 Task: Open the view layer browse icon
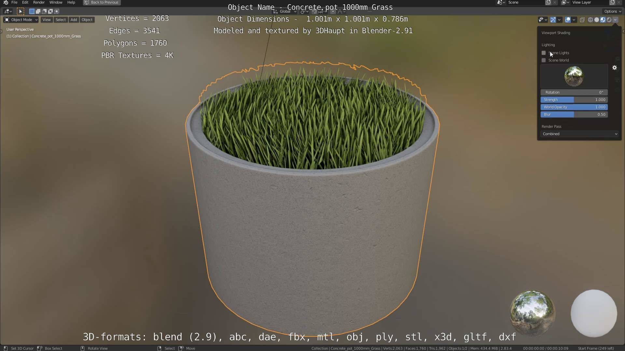[565, 2]
